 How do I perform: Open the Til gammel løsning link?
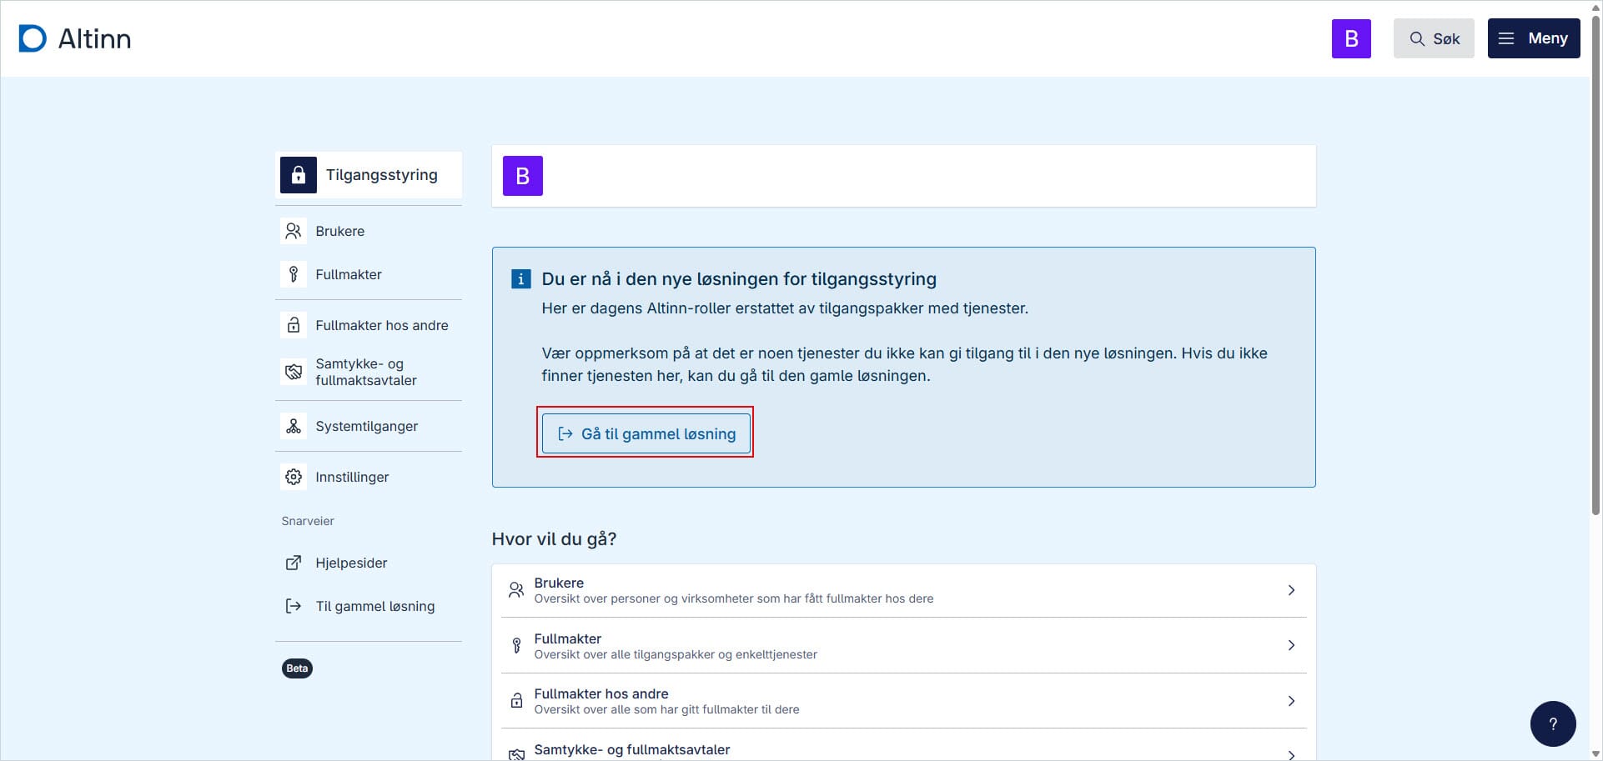374,606
